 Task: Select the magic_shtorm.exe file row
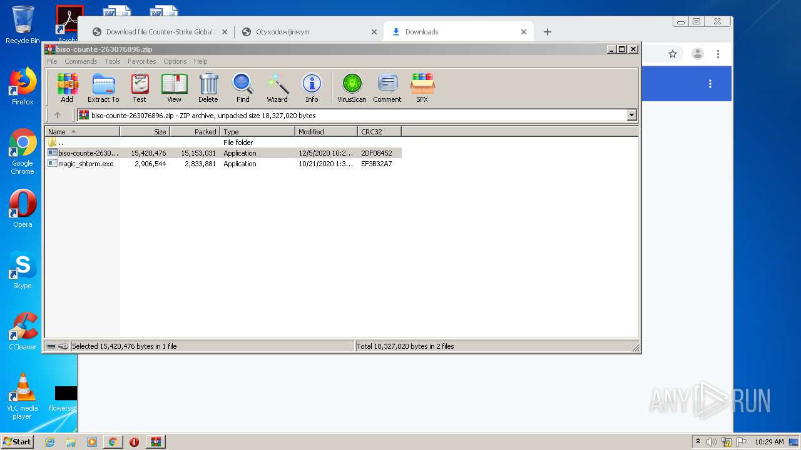(x=223, y=164)
